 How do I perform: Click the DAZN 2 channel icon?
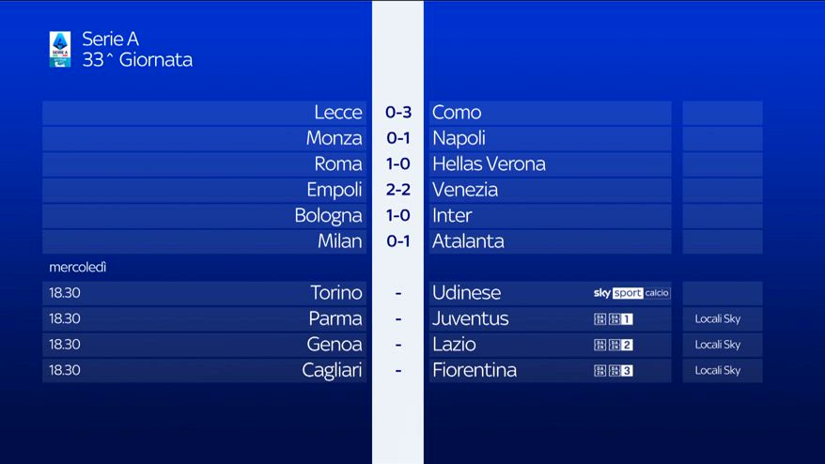614,345
